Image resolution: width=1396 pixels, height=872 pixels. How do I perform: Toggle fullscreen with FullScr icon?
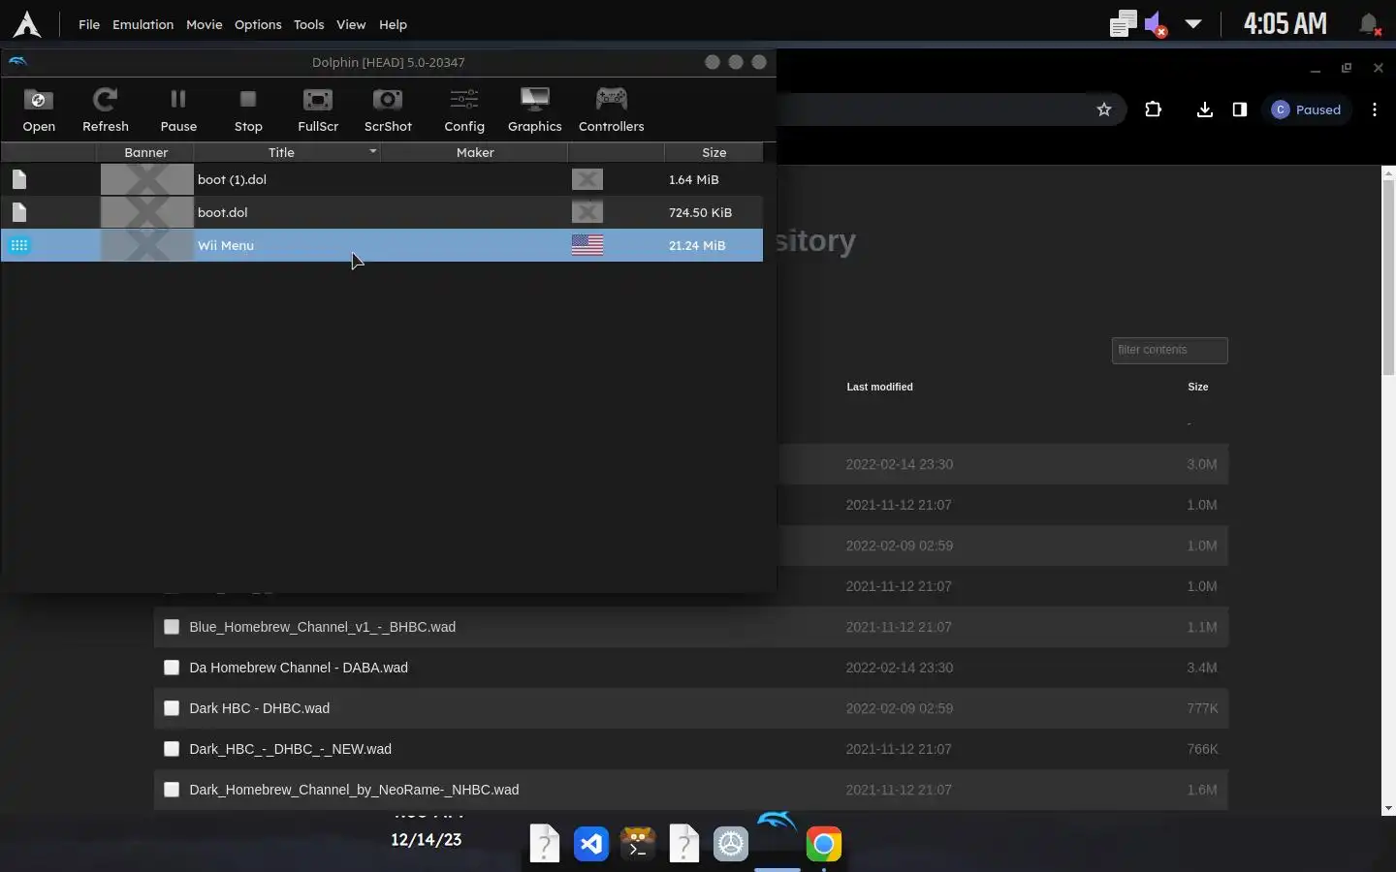[x=318, y=109]
